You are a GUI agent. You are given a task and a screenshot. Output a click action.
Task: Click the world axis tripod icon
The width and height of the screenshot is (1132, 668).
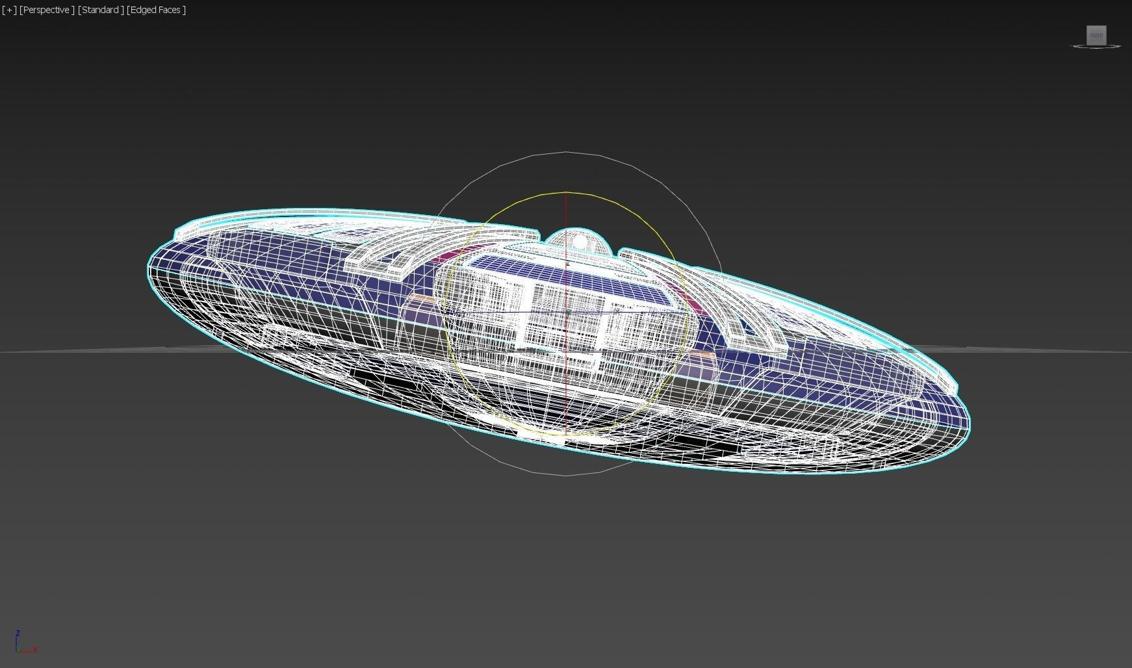click(25, 642)
